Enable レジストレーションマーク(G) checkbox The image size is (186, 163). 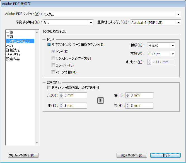pos(53,58)
